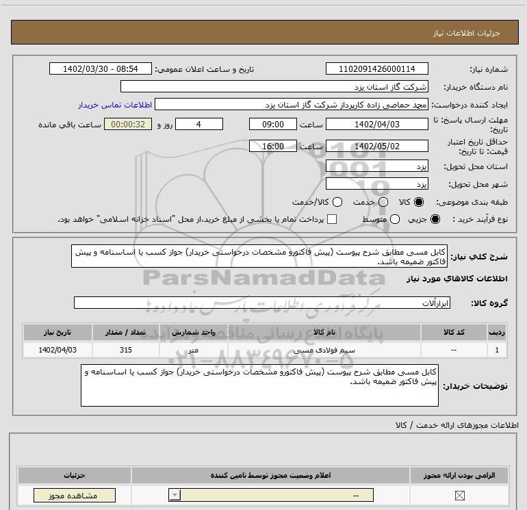
Task: Click the need number field 1102091426000114
Action: (x=376, y=68)
